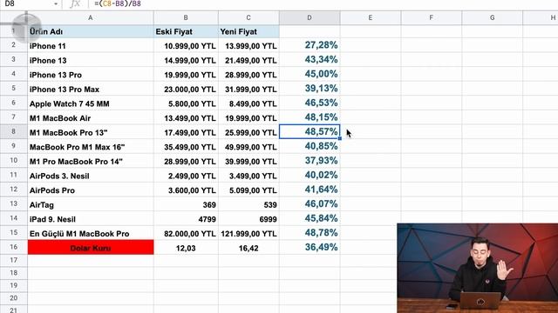The width and height of the screenshot is (558, 313).
Task: Select column A header
Action: 91,17
